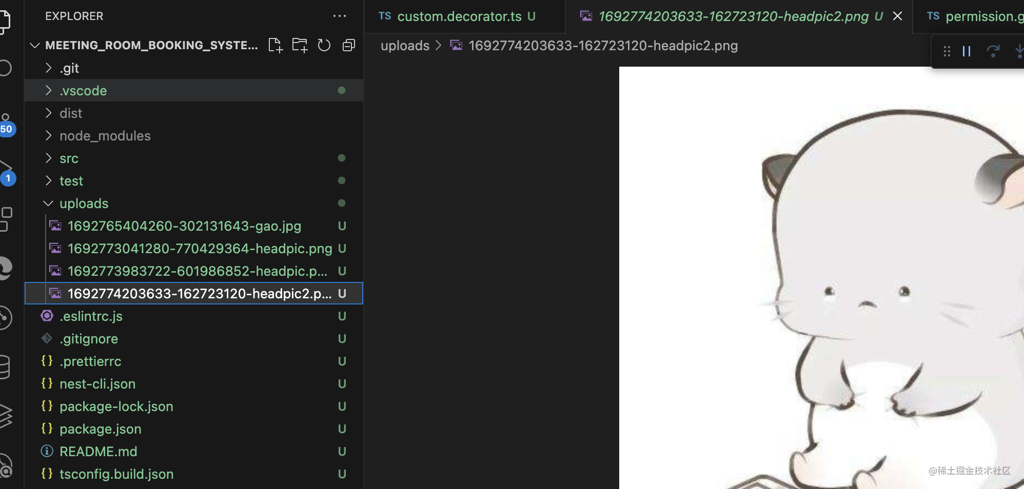
Task: Expand the src folder
Action: (x=194, y=158)
